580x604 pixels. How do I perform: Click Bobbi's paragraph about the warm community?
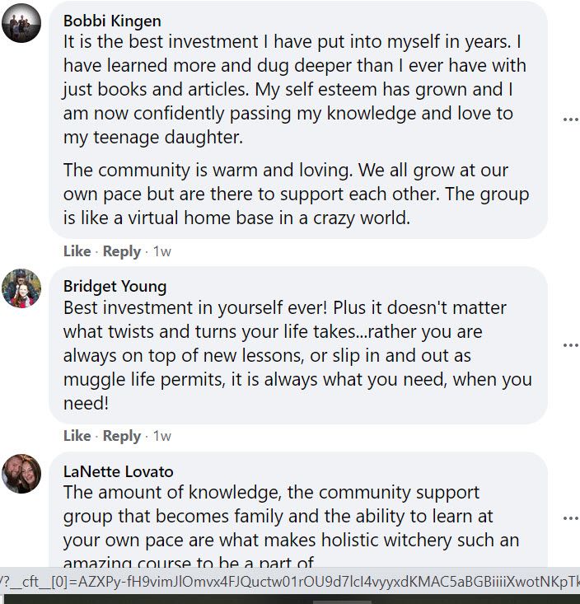click(x=296, y=194)
